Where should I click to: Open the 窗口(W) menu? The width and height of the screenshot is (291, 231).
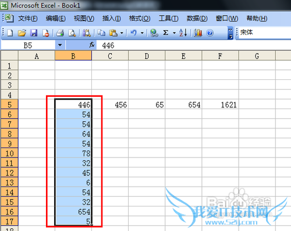[x=227, y=19]
